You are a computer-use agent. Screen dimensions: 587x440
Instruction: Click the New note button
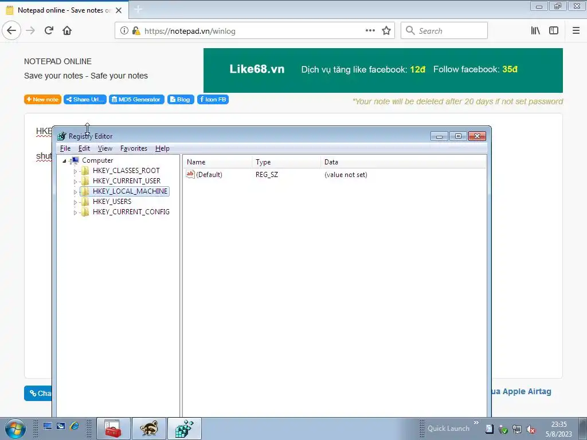click(x=42, y=100)
